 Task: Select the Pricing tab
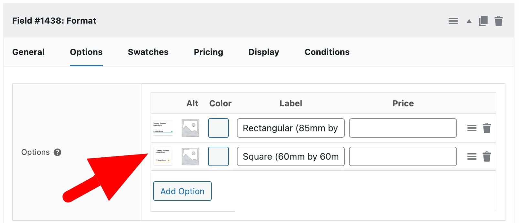coord(208,52)
